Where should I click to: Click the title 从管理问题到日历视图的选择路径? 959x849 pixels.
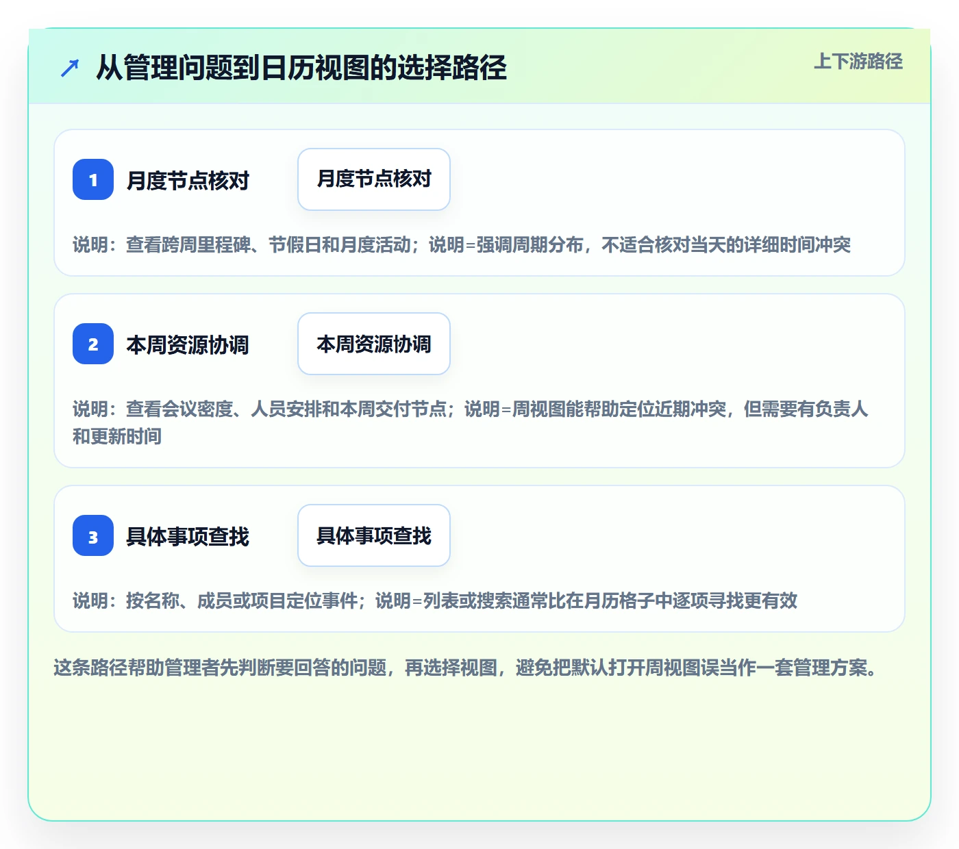click(301, 68)
